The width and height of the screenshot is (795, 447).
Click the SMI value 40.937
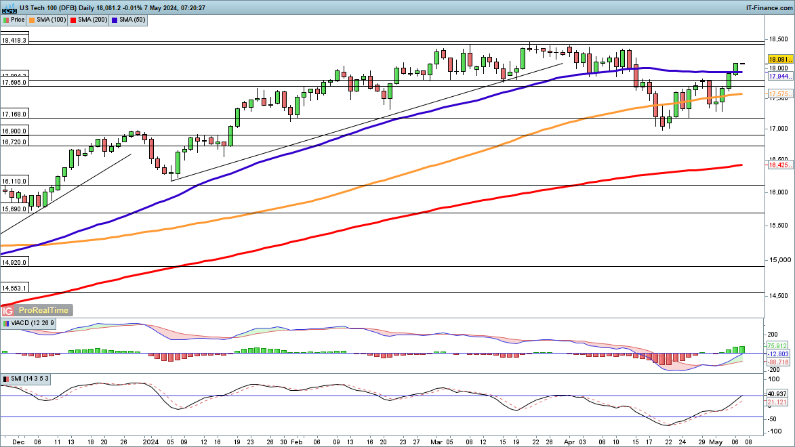coord(777,393)
